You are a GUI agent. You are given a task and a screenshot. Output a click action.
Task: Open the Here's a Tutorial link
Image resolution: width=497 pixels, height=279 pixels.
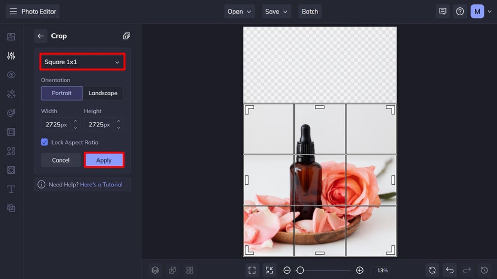click(101, 185)
